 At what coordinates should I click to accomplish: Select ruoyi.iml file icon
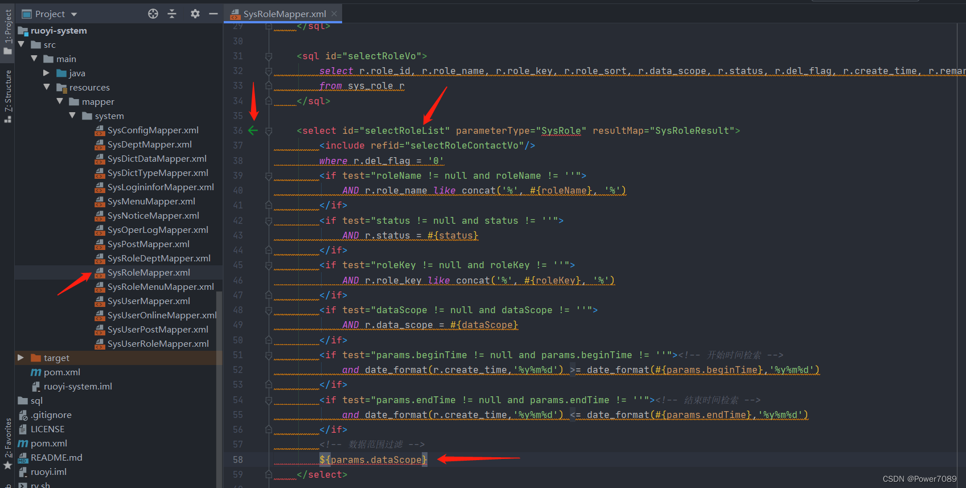tap(23, 472)
